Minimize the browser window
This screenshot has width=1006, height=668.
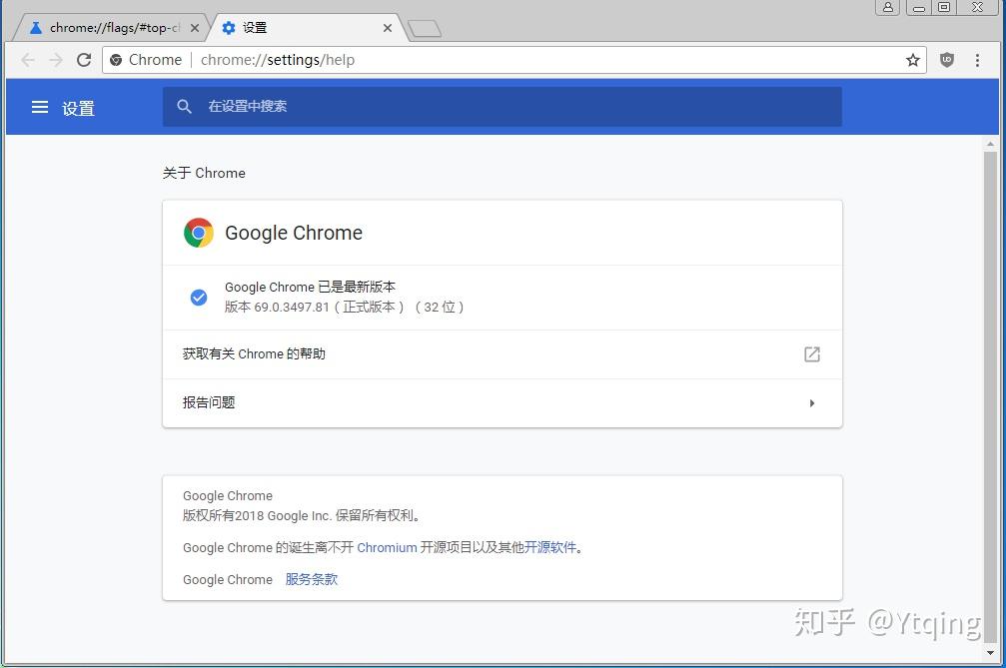coord(919,7)
